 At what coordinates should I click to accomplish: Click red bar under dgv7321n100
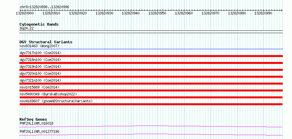[151, 84]
